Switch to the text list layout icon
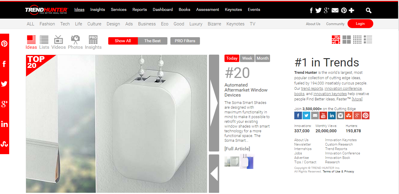Image resolution: width=399 pixels, height=194 pixels. click(368, 40)
